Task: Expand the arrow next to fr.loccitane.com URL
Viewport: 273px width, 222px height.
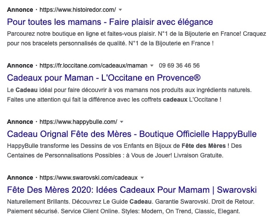Action: [x=152, y=66]
